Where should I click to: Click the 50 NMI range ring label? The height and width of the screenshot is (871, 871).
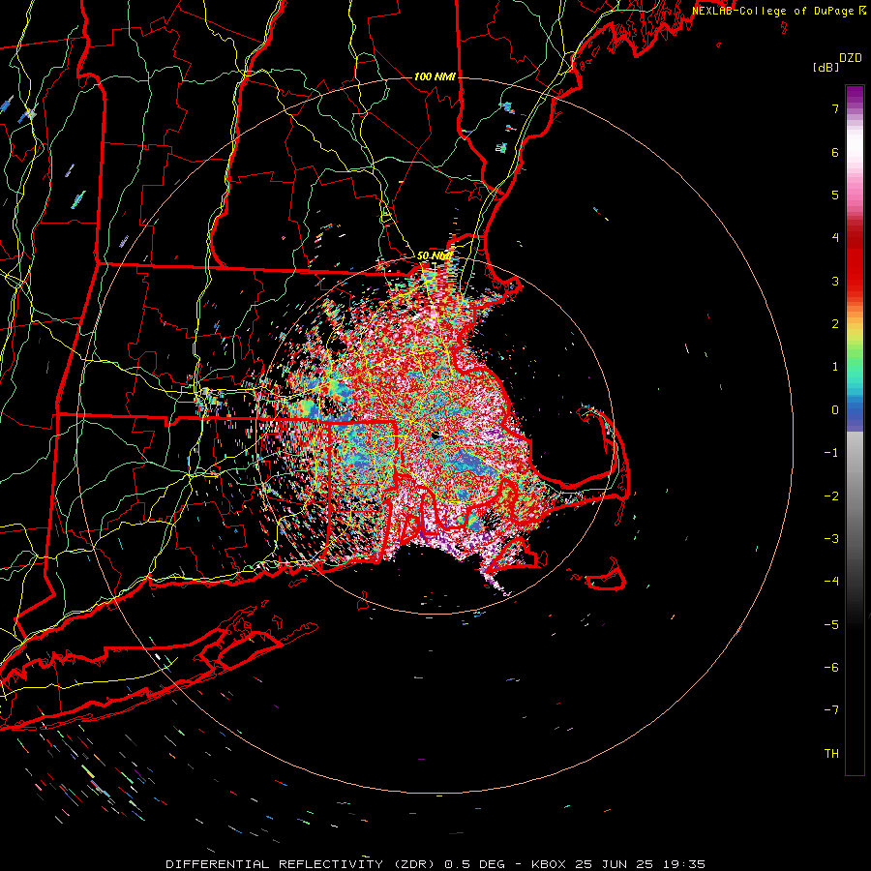pyautogui.click(x=435, y=256)
